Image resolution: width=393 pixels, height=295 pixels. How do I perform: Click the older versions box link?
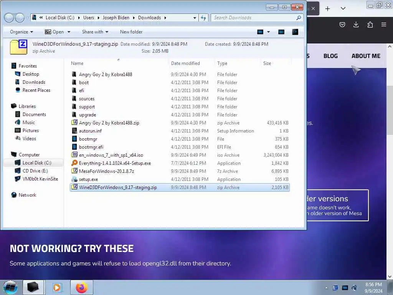coord(338,205)
